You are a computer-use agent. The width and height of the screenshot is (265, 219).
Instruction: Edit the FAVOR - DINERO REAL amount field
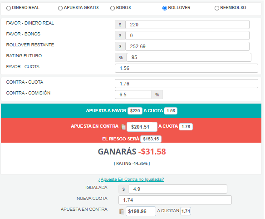[x=187, y=25]
